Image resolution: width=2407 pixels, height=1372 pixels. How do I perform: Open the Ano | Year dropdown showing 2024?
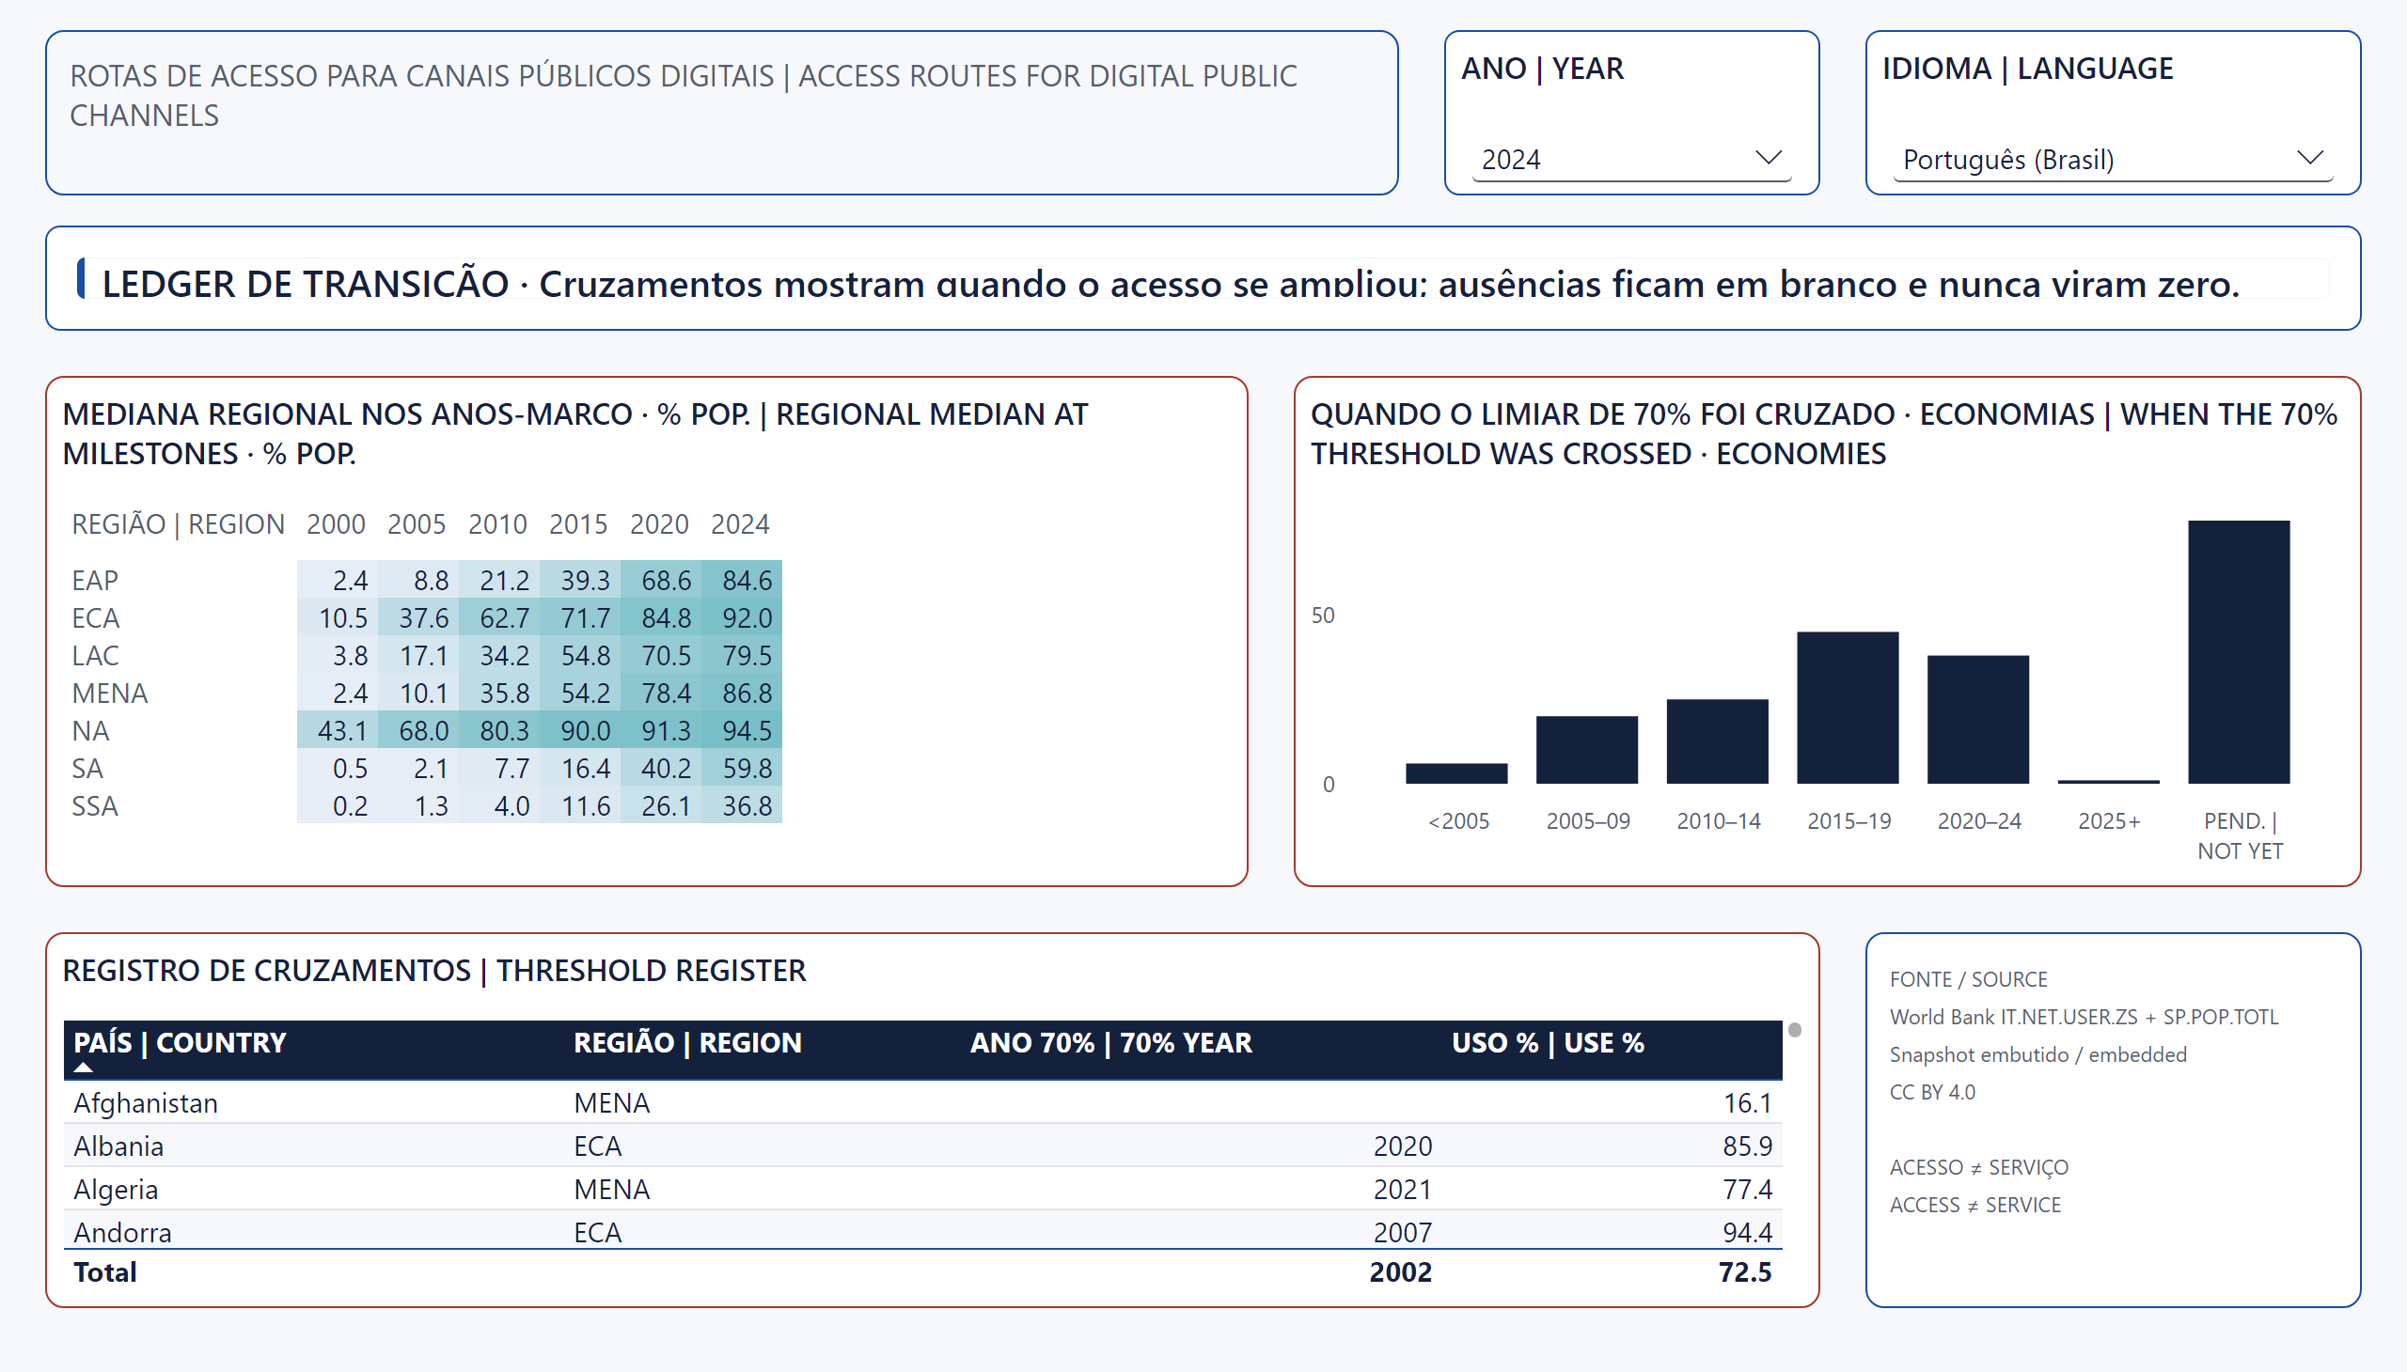[1631, 159]
